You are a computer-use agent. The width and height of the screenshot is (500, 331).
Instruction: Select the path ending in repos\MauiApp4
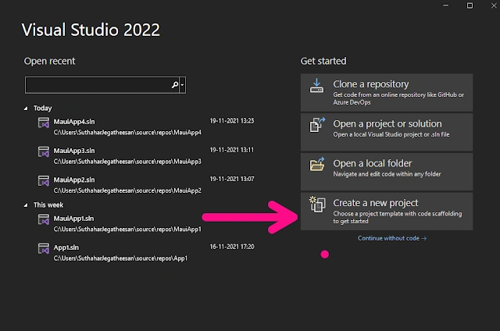point(127,132)
